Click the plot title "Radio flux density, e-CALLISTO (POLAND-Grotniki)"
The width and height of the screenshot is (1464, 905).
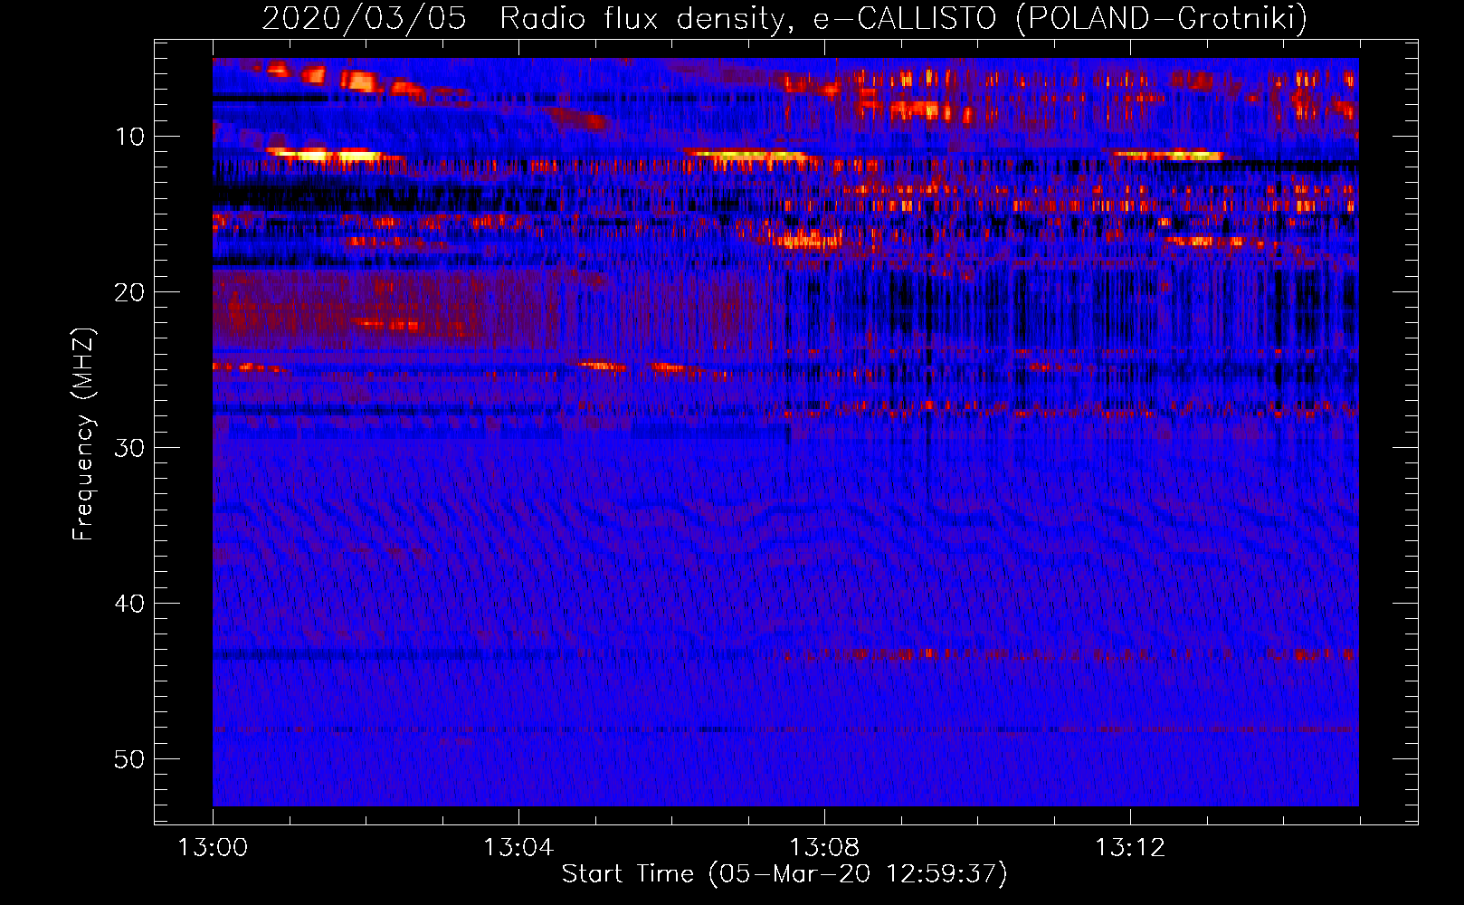click(903, 18)
